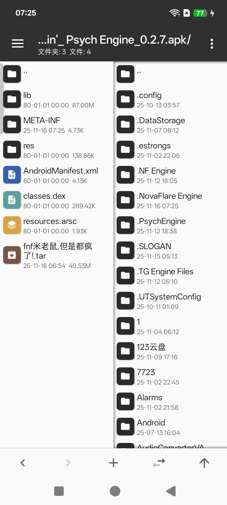The width and height of the screenshot is (227, 505).
Task: Tap the classes.dex binary file icon
Action: [12, 200]
